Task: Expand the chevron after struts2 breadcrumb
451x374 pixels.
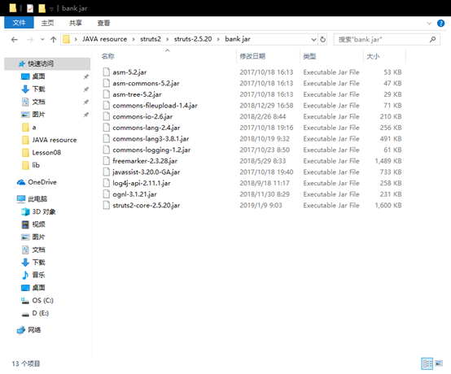Action: pos(167,39)
